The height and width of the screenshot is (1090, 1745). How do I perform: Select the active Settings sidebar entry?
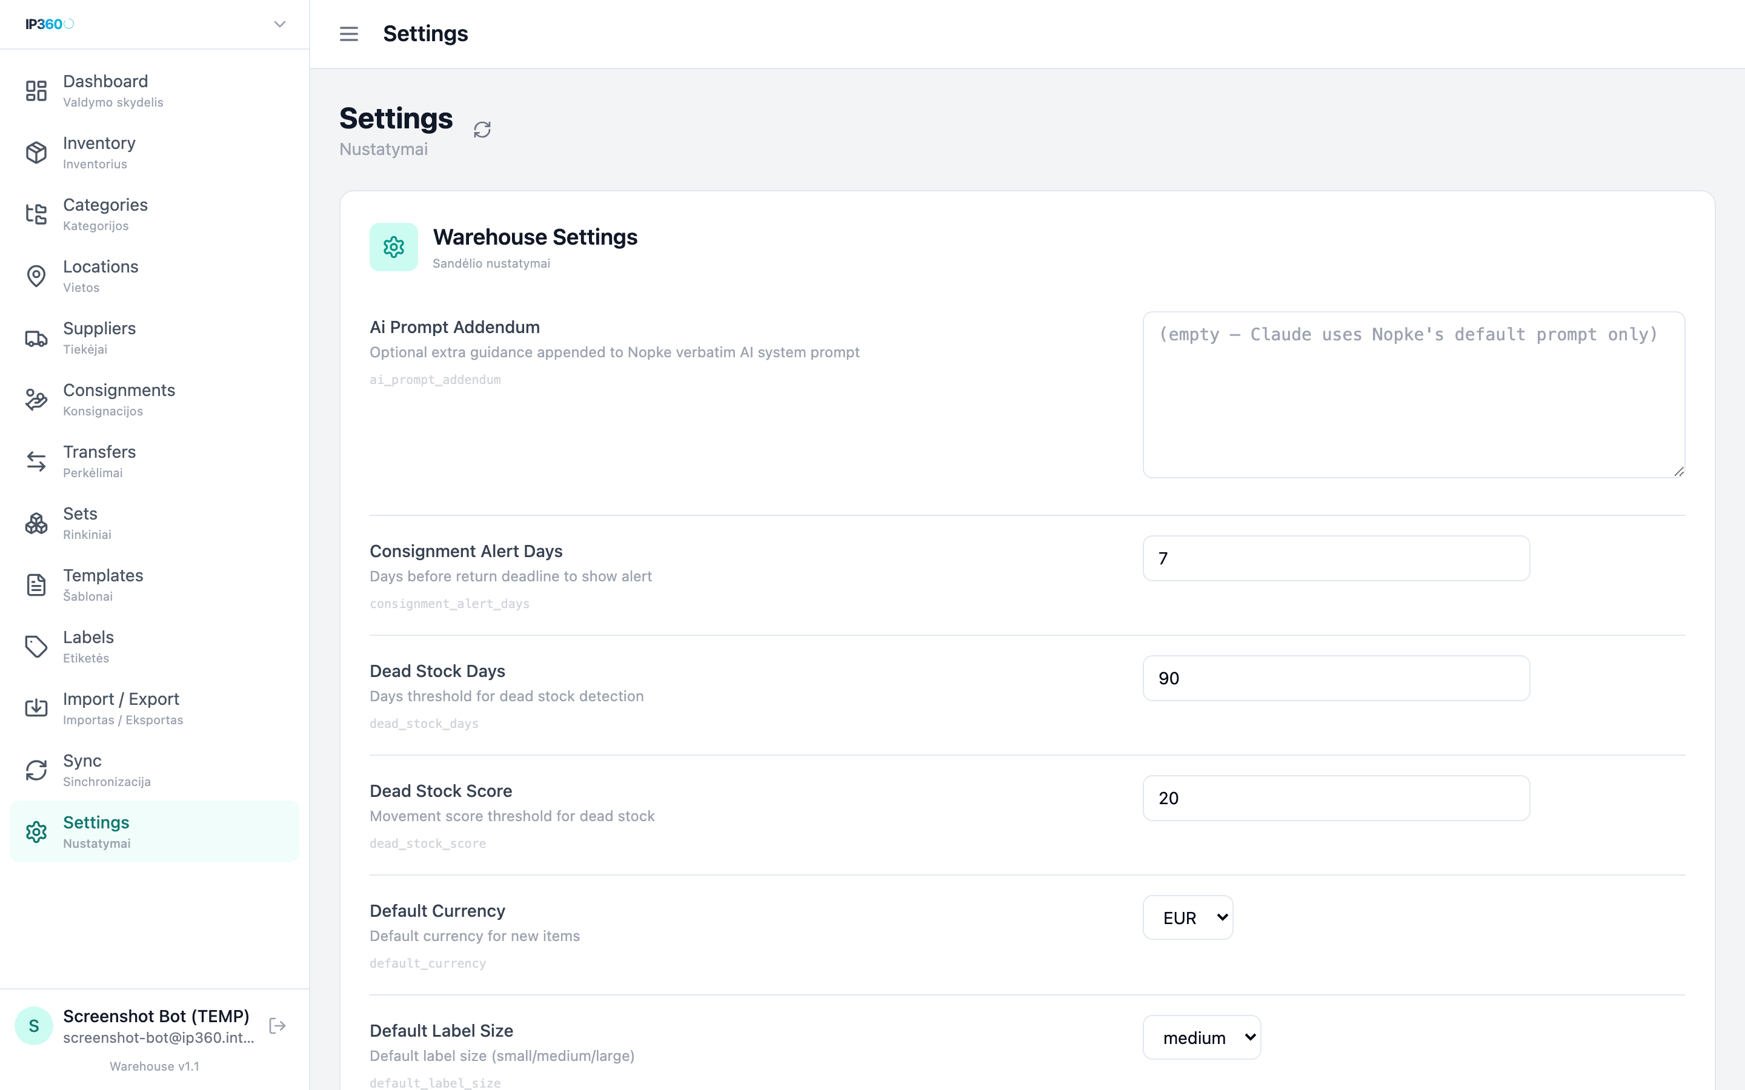tap(155, 832)
